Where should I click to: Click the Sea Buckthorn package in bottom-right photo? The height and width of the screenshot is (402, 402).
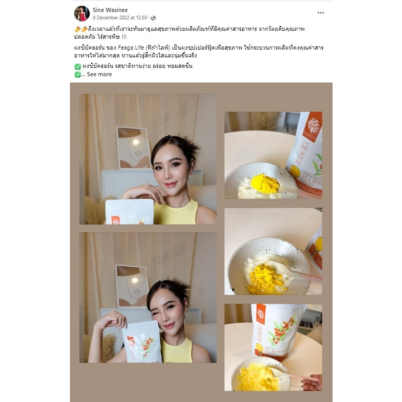277,332
